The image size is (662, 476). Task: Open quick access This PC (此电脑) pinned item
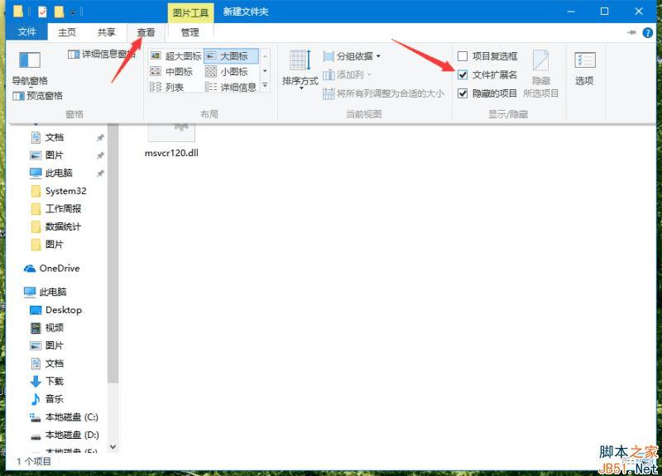[x=58, y=173]
